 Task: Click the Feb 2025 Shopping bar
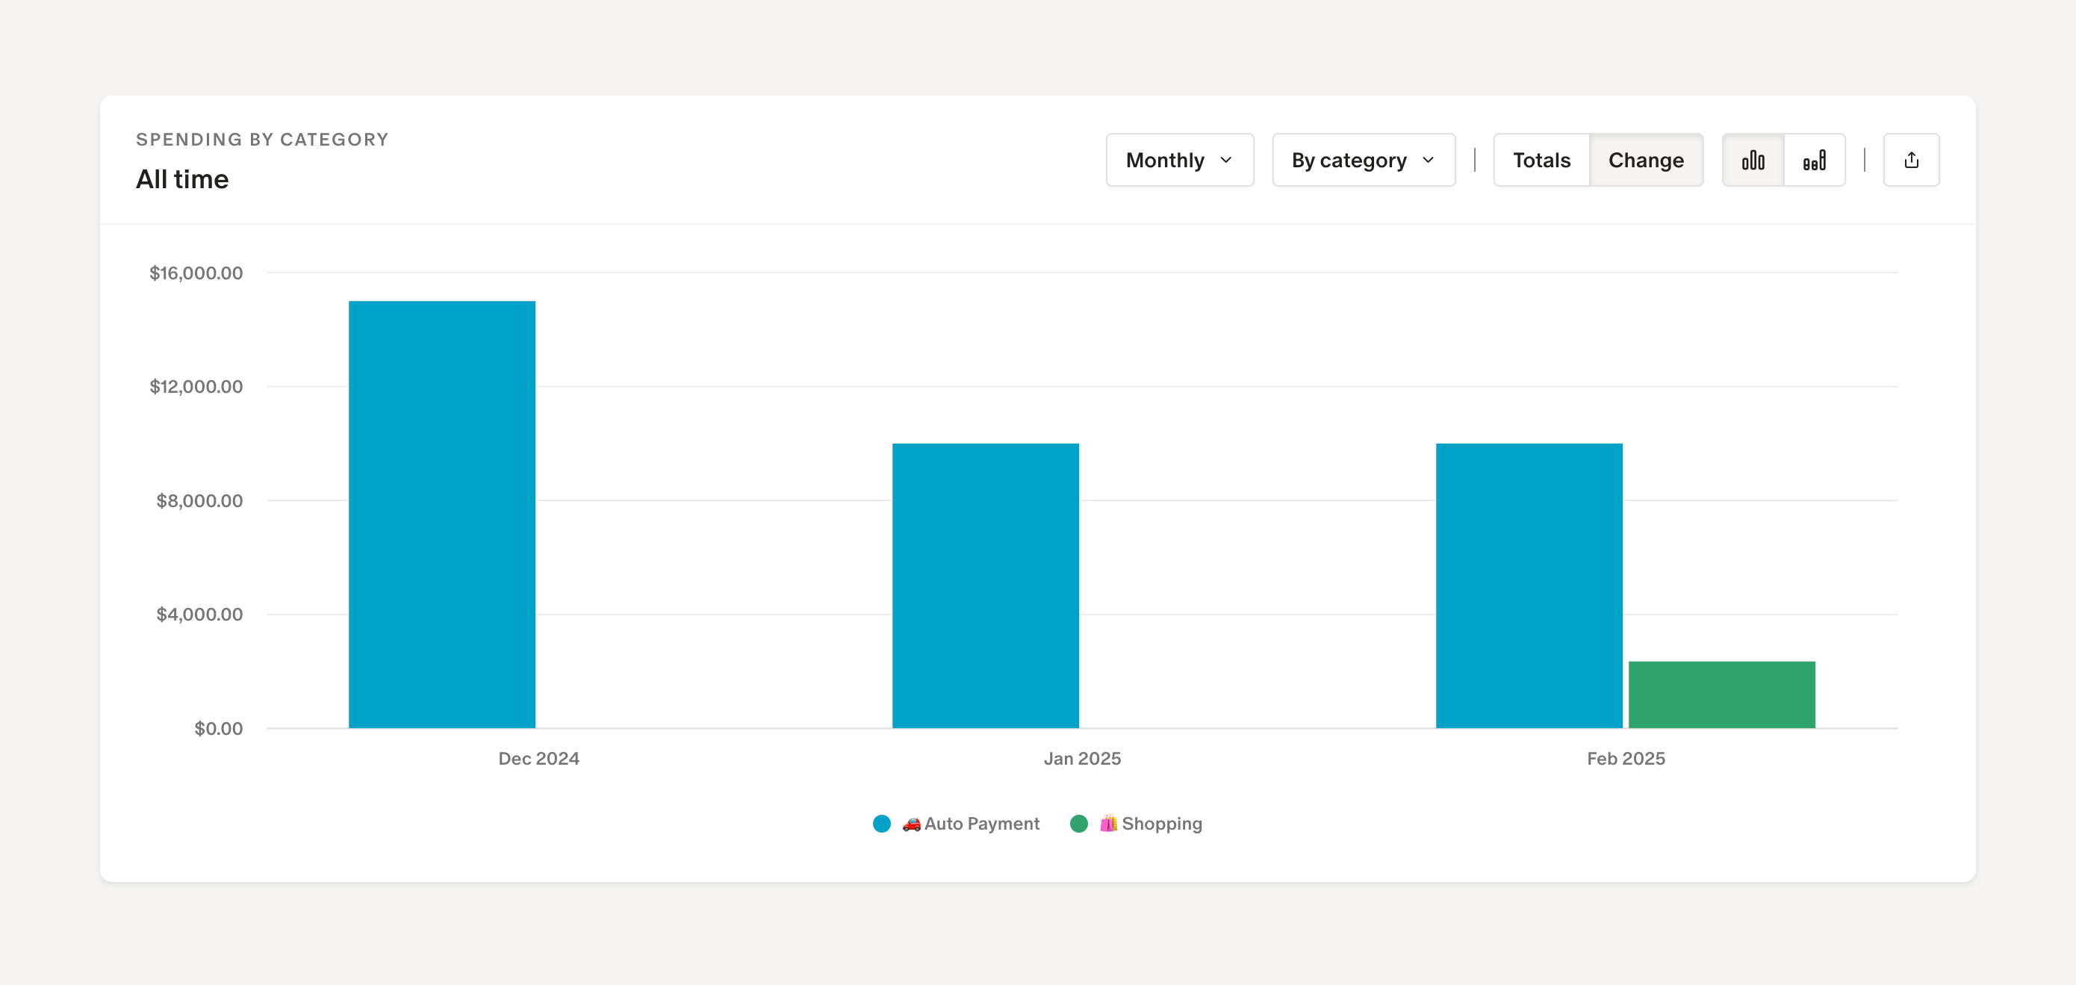pos(1721,695)
